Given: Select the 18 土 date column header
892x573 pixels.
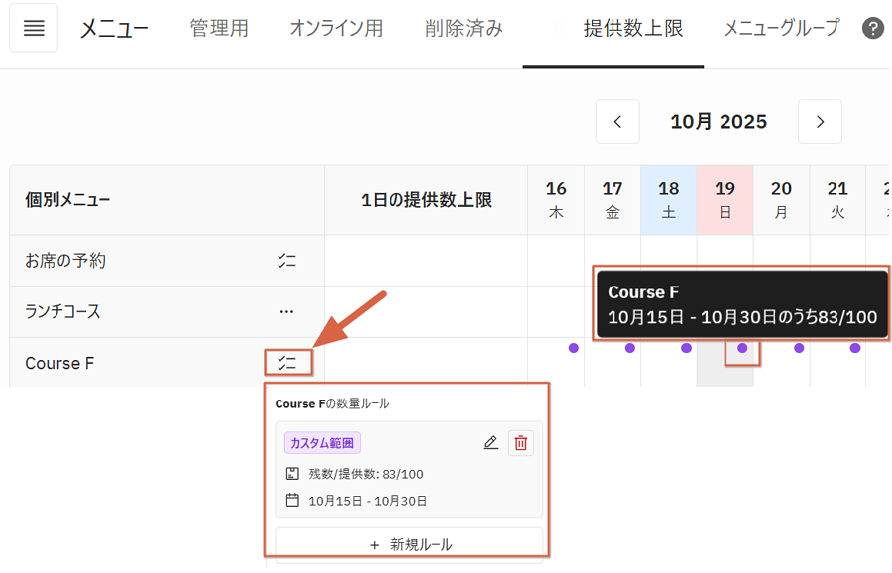Looking at the screenshot, I should point(668,200).
